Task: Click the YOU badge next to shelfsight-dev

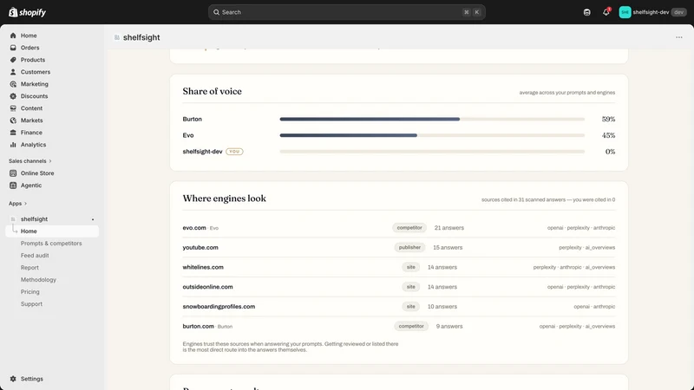Action: point(234,152)
